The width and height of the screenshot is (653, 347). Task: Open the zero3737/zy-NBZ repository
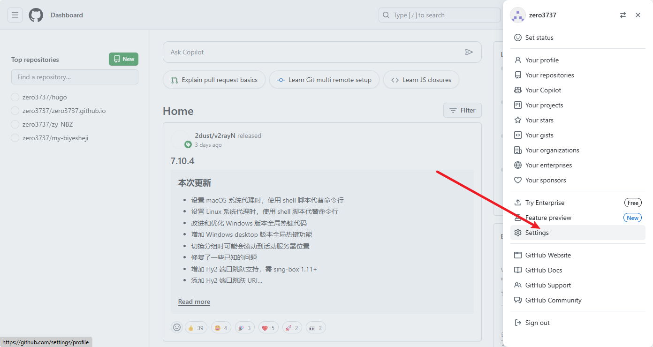tap(48, 124)
